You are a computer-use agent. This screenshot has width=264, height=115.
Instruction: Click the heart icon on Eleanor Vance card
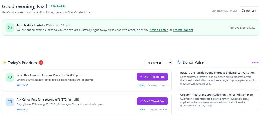tap(10, 78)
